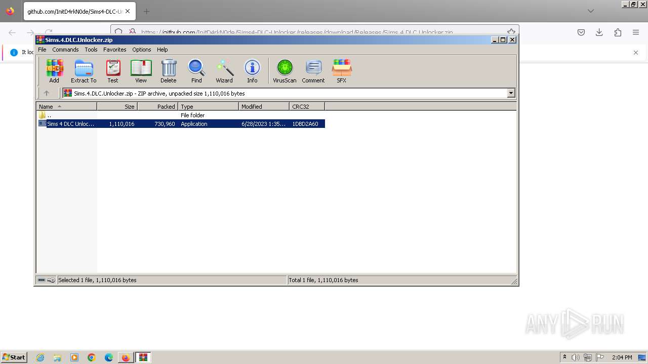Open the Firefox downloads panel

point(599,32)
